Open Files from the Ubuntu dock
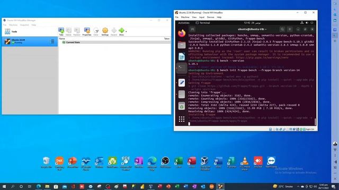The image size is (339, 190). pos(182,45)
